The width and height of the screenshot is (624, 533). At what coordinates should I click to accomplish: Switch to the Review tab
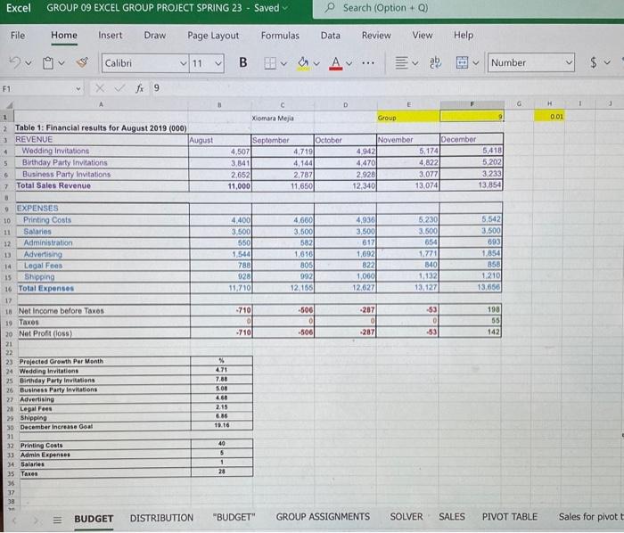click(x=376, y=36)
